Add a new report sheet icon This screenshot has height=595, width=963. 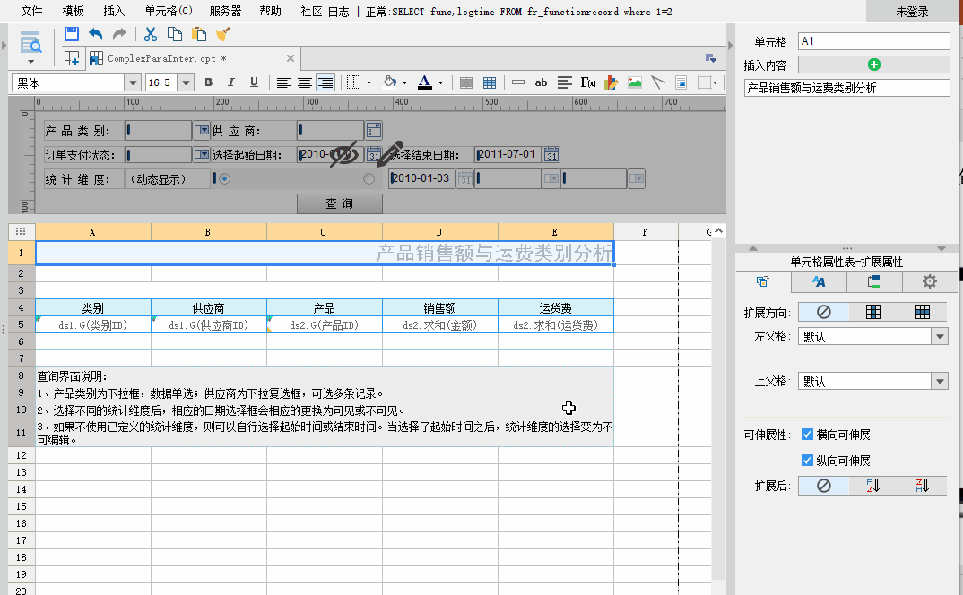(x=71, y=58)
